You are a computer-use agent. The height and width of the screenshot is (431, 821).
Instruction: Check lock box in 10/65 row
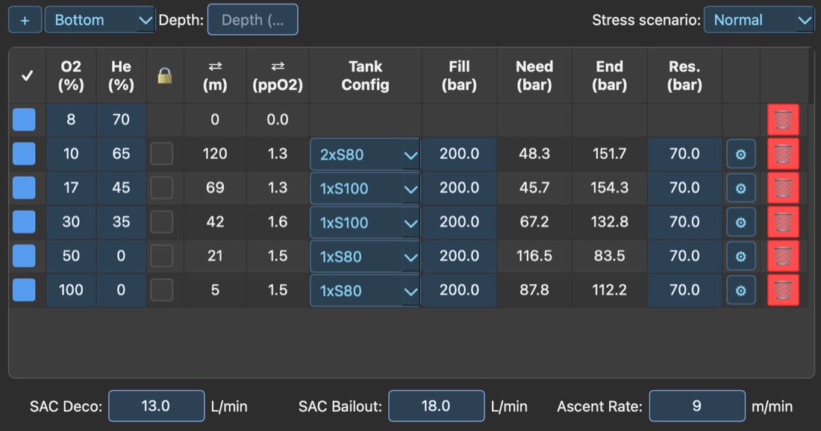pyautogui.click(x=162, y=154)
